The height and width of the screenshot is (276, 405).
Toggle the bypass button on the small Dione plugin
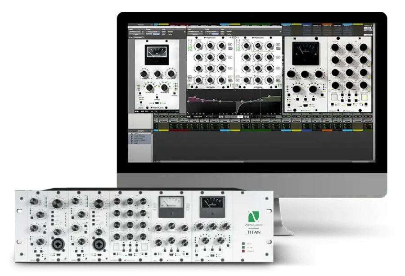(157, 97)
